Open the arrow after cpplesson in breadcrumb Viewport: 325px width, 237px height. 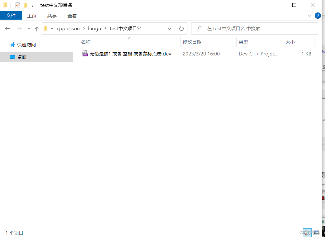pyautogui.click(x=84, y=28)
